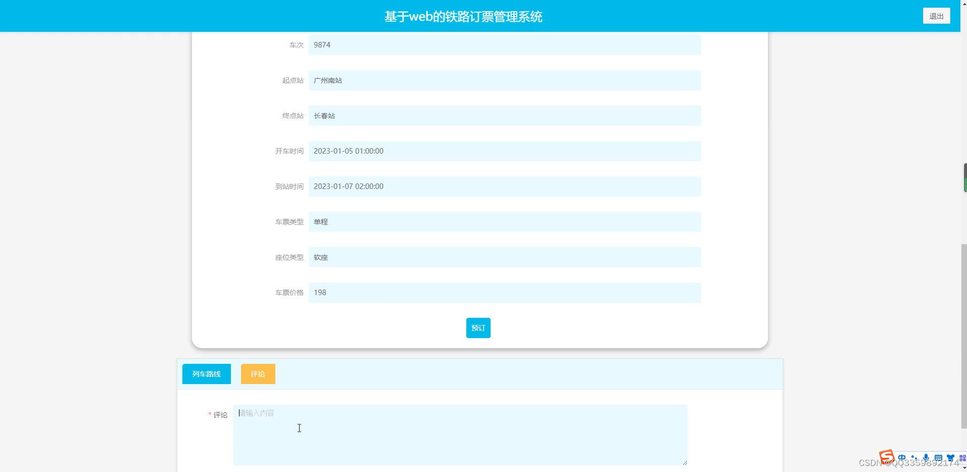Click the page title 基于web的铁路订票管理系统
This screenshot has width=967, height=472.
point(463,17)
